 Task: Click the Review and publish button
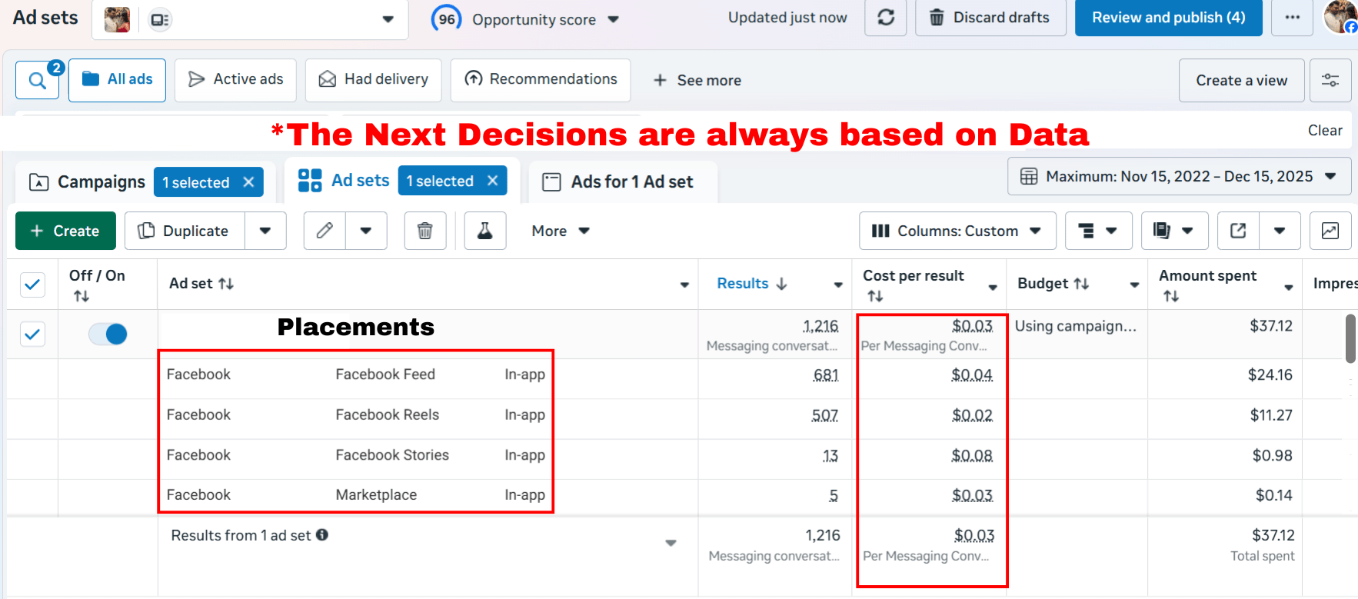(1168, 18)
